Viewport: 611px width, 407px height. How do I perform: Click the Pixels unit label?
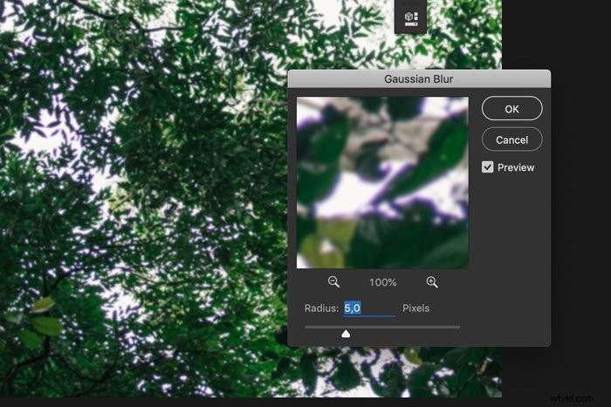tap(415, 309)
